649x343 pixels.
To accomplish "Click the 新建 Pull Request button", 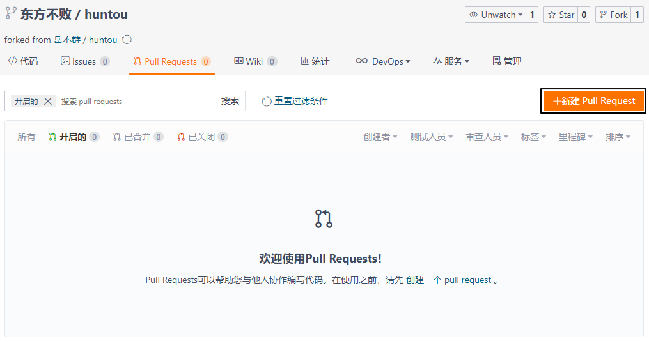I will (593, 101).
